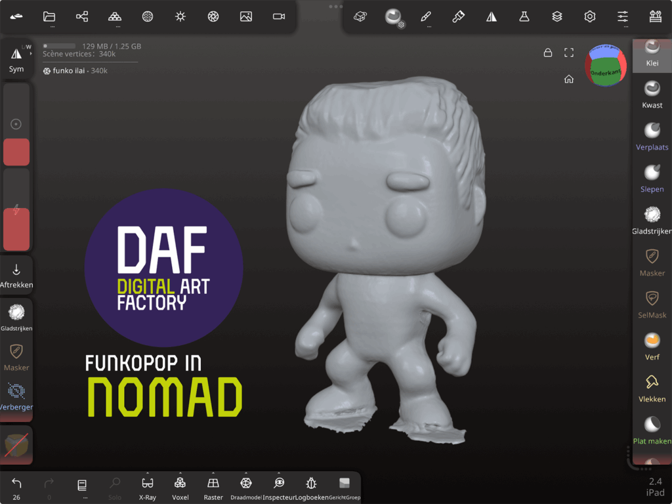Open the Material sphere grid menu
The height and width of the screenshot is (504, 672).
pos(148,16)
